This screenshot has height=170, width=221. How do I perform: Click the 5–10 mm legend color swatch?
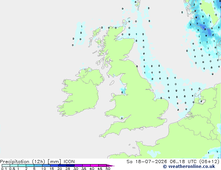pyautogui.click(x=38, y=165)
